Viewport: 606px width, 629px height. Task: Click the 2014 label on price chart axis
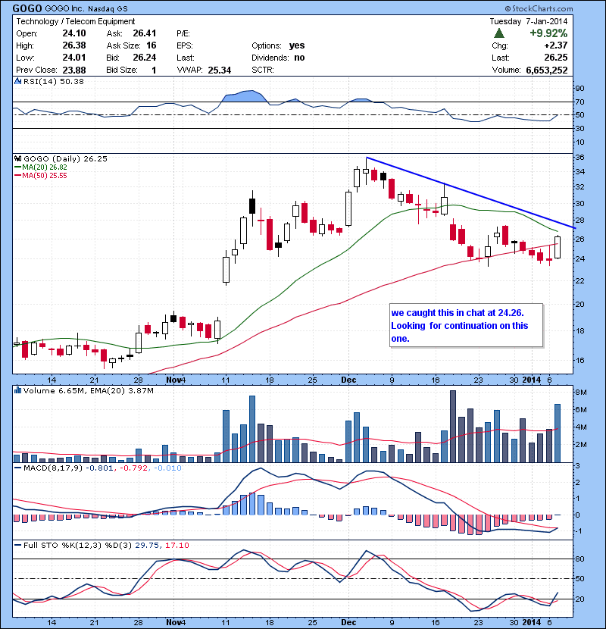(532, 380)
